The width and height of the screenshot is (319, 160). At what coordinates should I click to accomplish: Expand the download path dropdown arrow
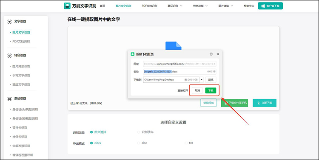click(202, 80)
